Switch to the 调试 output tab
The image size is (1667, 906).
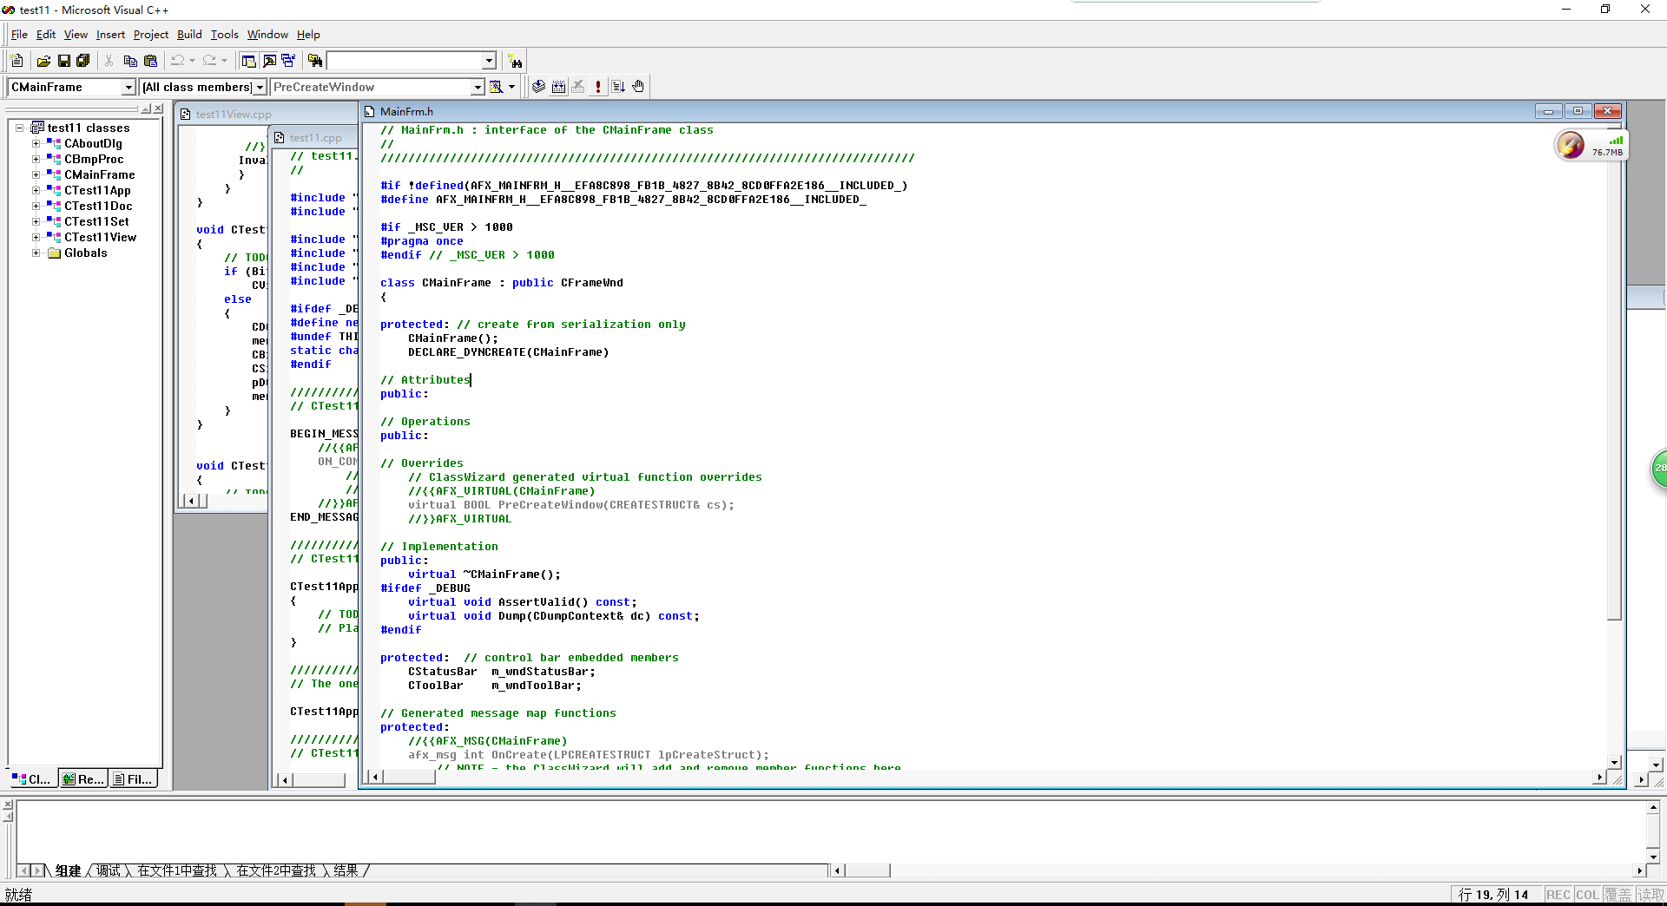coord(109,870)
